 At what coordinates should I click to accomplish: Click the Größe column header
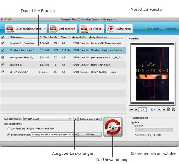[x=44, y=37]
